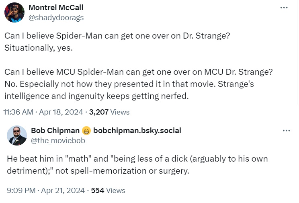Open the 11:36 AM Apr 18, 2024 timestamp
The width and height of the screenshot is (299, 203).
coord(45,112)
